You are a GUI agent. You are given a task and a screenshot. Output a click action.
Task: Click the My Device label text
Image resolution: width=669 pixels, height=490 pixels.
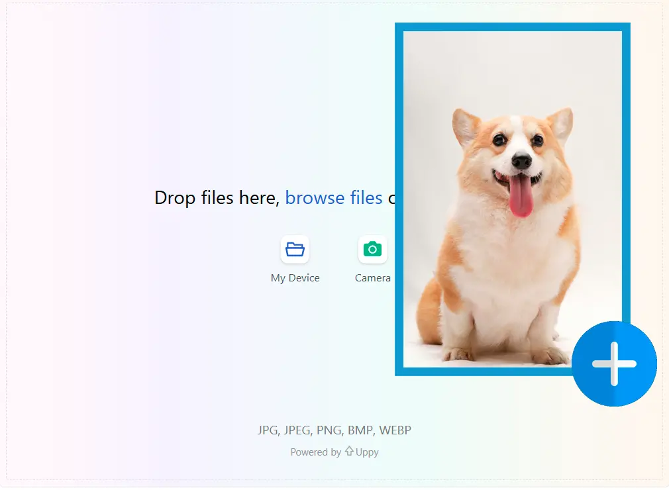(295, 277)
